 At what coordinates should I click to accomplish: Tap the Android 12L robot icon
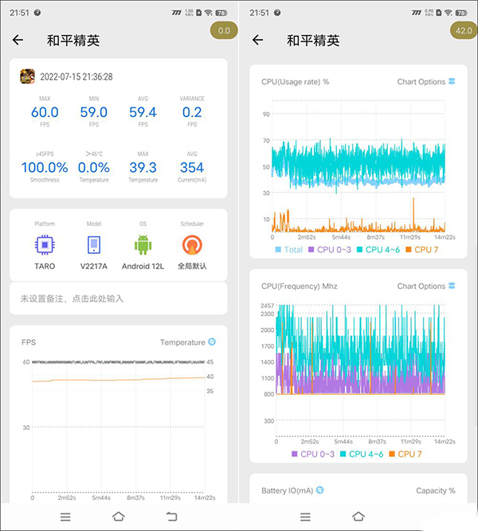point(143,244)
